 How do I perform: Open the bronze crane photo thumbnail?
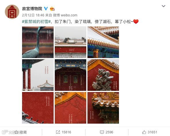click(38, 42)
